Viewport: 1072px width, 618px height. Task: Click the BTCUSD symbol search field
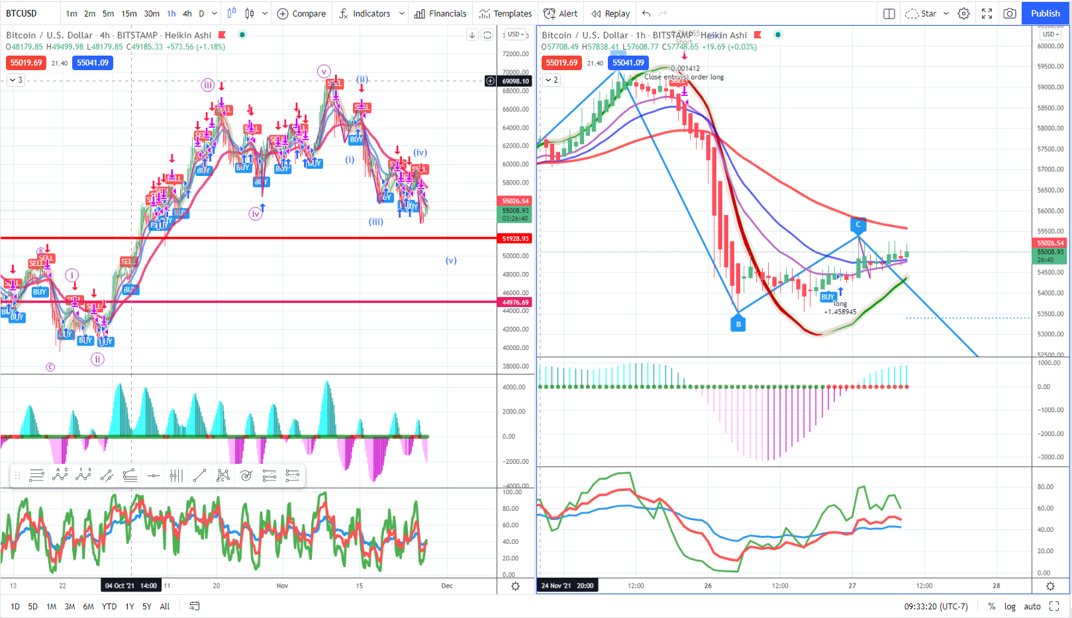(30, 13)
